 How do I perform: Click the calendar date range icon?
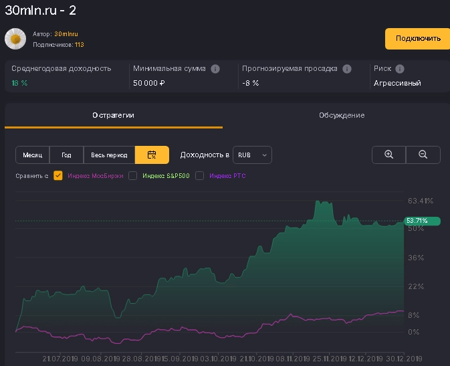click(152, 155)
